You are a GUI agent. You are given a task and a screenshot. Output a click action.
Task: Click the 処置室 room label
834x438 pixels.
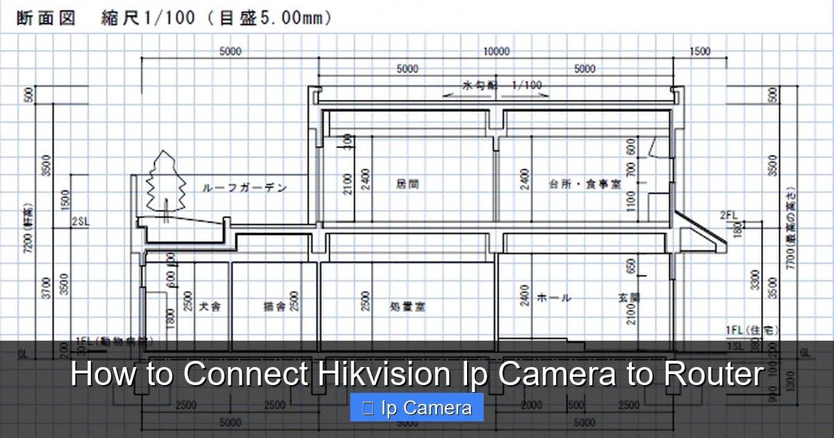tap(407, 306)
